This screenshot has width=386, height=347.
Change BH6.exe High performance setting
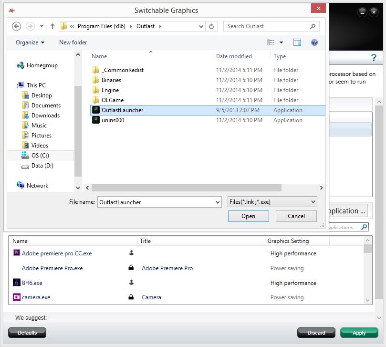click(293, 283)
